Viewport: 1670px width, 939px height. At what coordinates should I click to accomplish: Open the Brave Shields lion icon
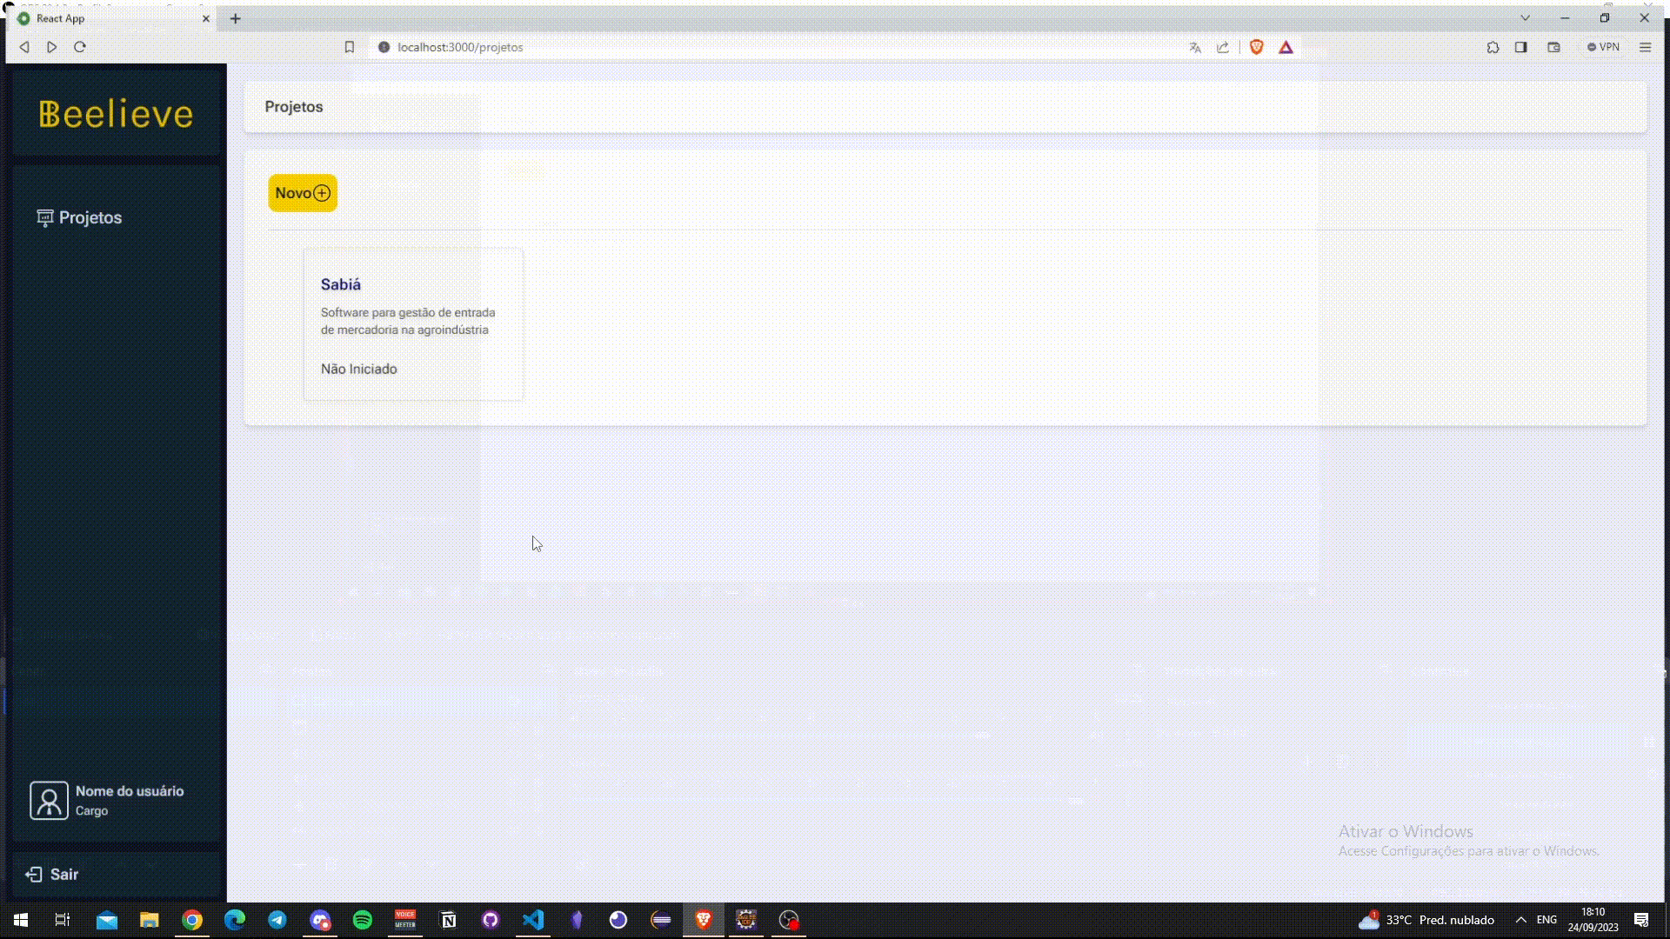(1256, 47)
